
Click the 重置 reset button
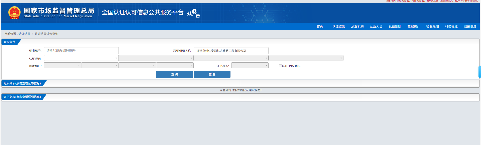pos(212,74)
